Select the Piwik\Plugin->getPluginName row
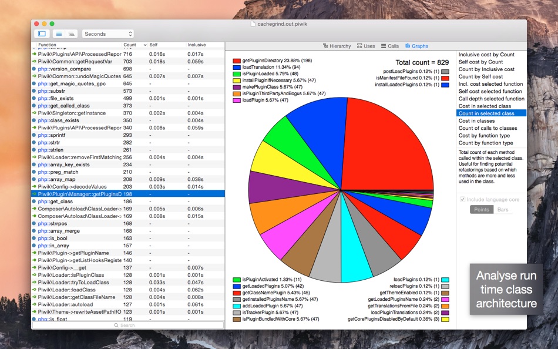The width and height of the screenshot is (558, 349). click(x=128, y=253)
